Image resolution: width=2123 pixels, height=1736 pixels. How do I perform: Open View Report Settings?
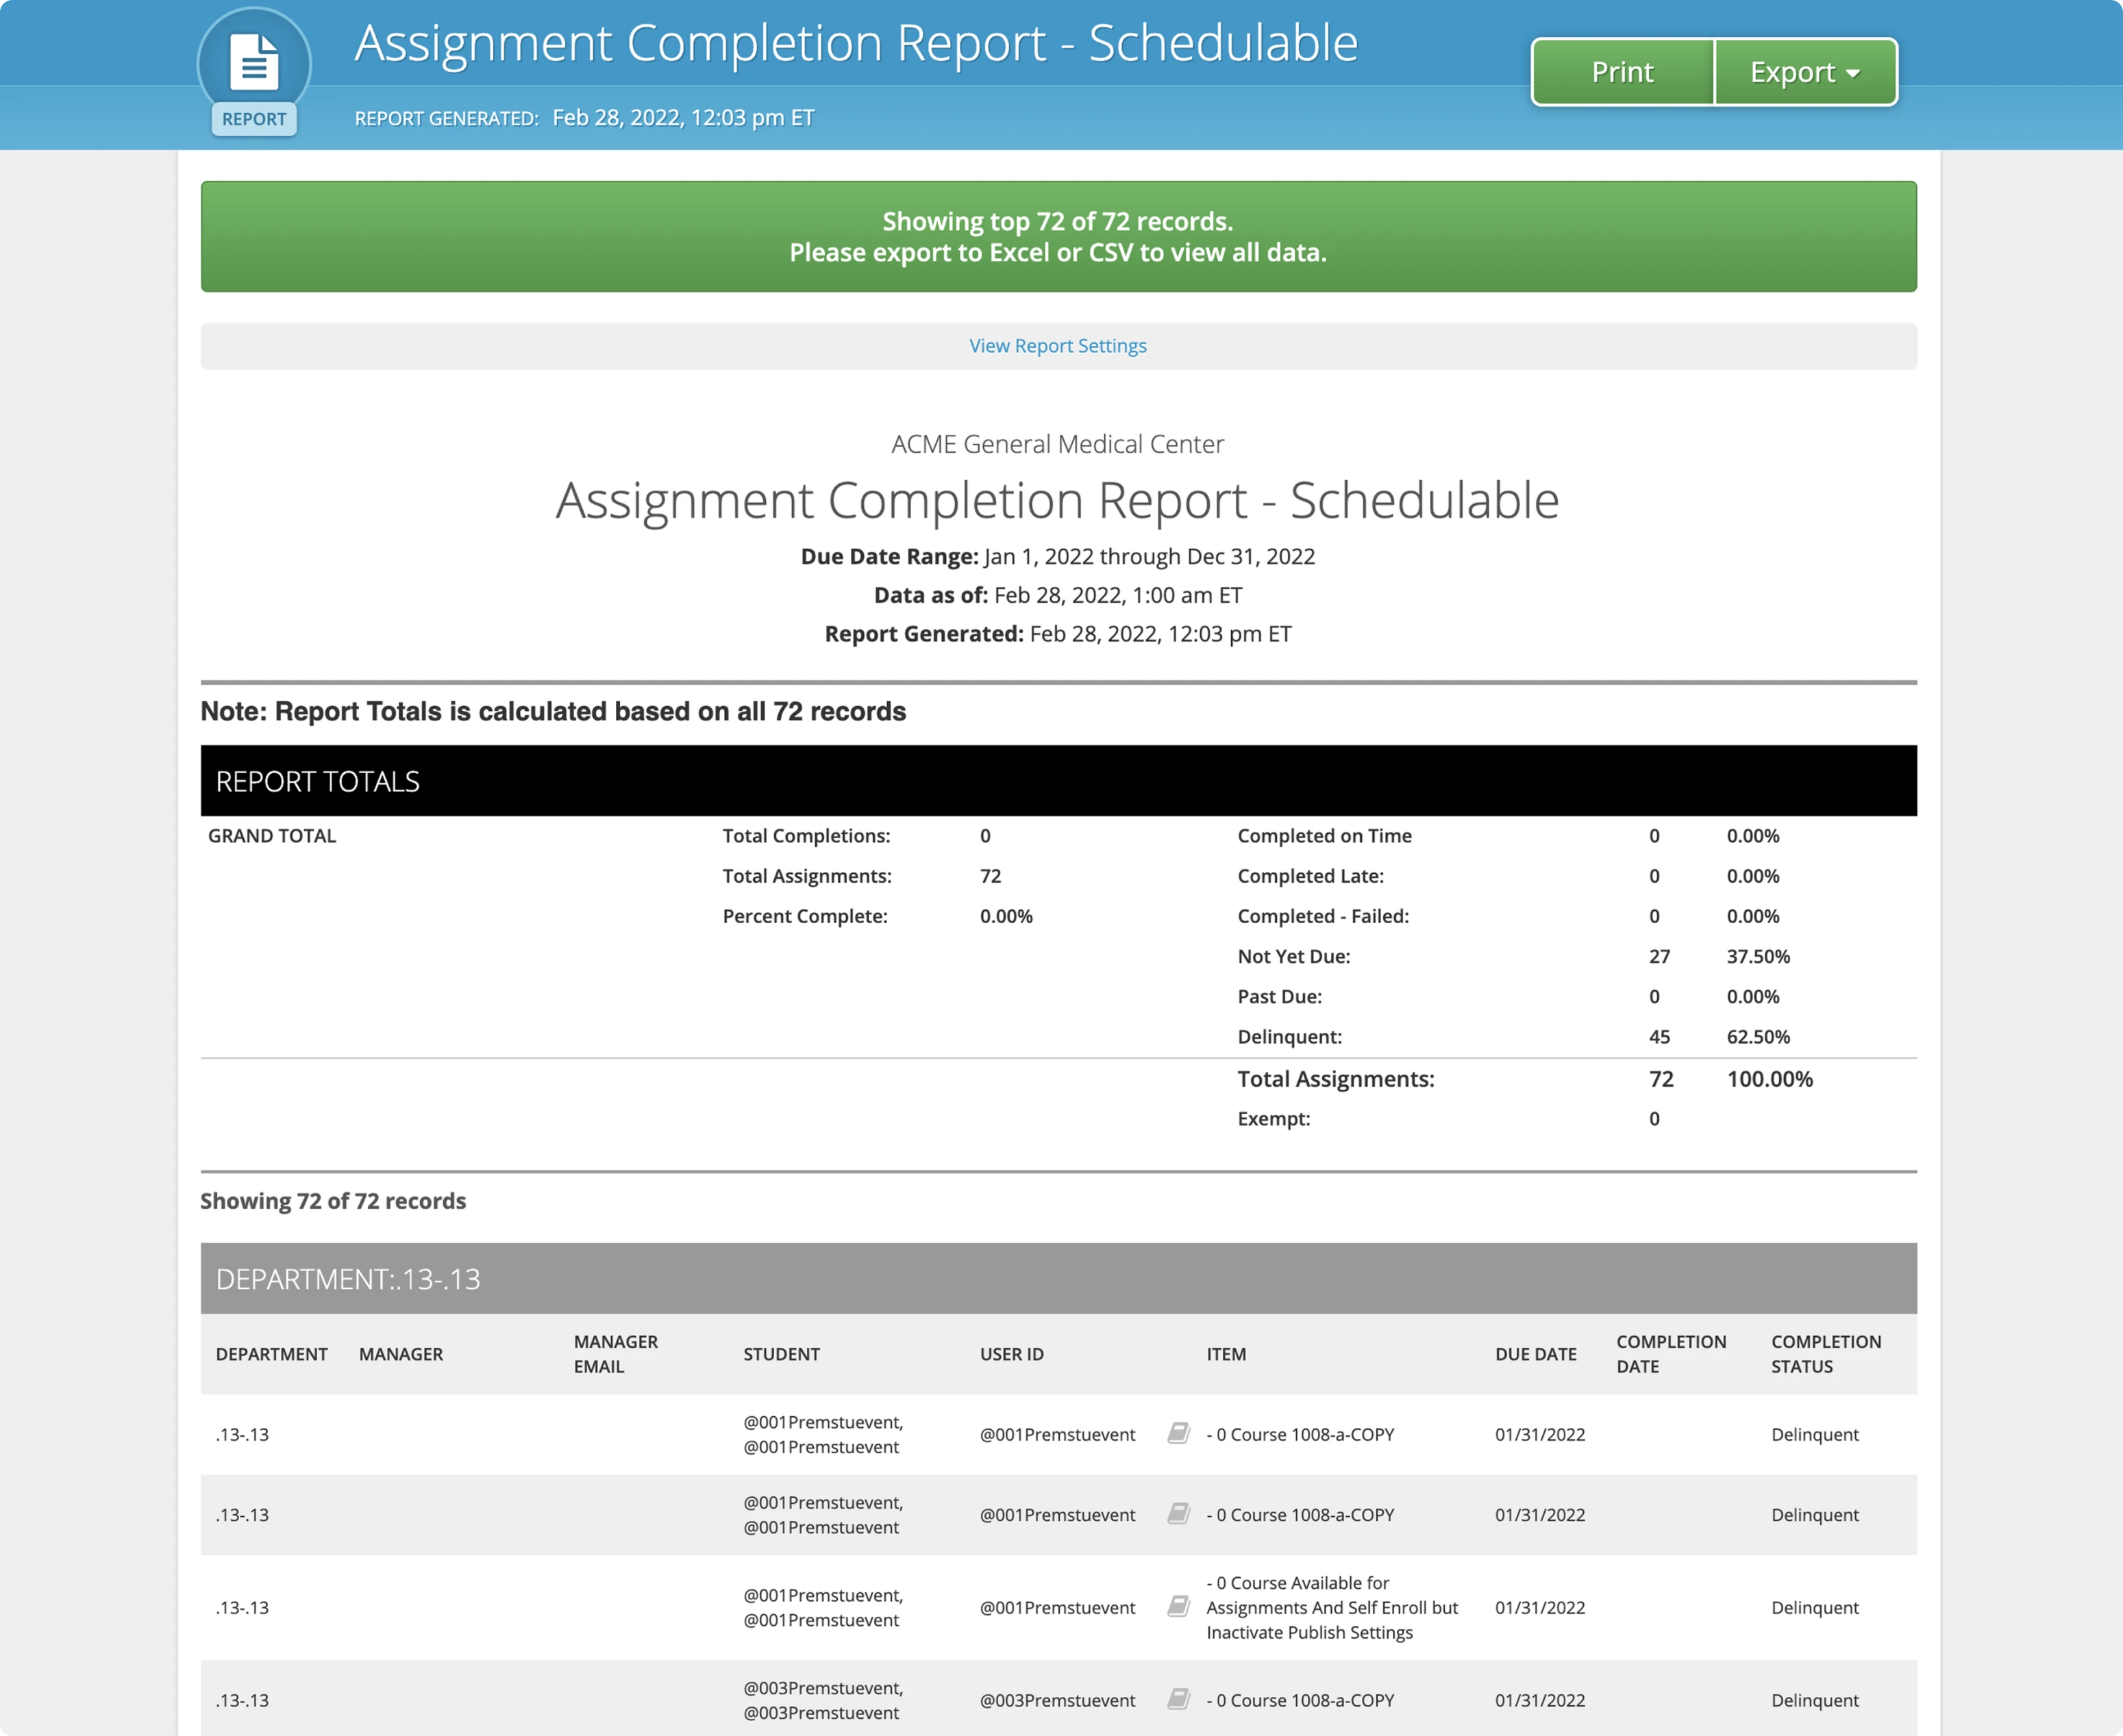point(1058,345)
